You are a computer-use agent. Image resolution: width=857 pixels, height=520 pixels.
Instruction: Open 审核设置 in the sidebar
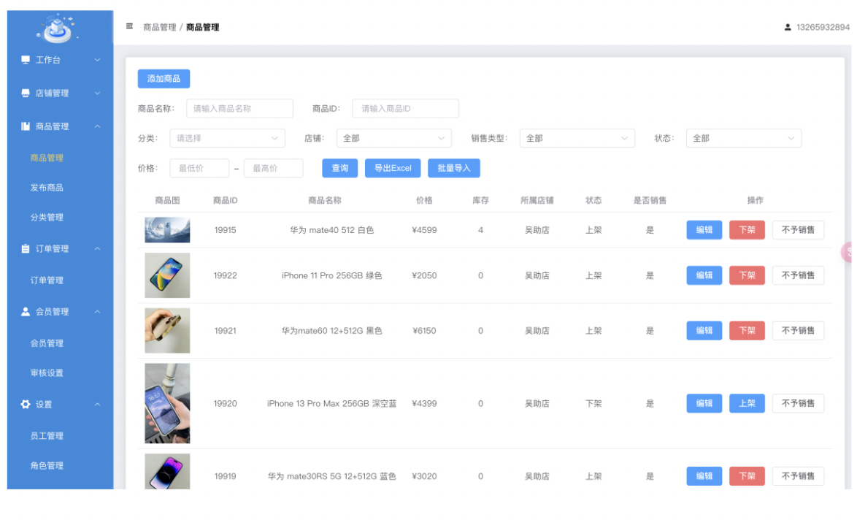[47, 373]
